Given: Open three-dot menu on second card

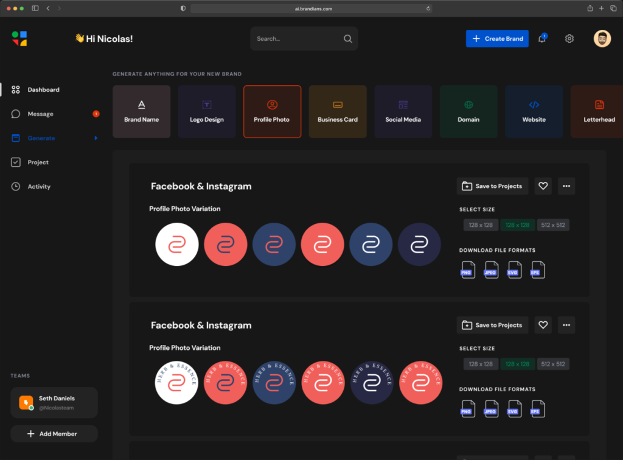Looking at the screenshot, I should 566,325.
